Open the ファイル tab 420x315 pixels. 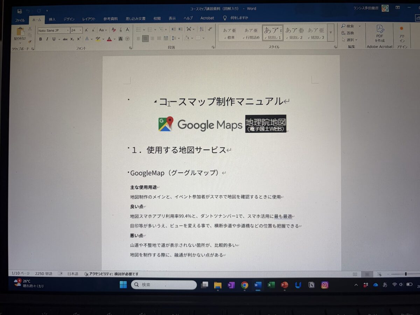coord(20,20)
